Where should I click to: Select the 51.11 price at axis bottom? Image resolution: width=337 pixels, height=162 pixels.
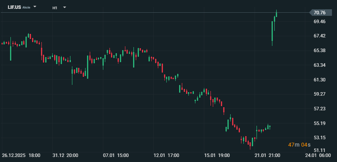pyautogui.click(x=320, y=150)
